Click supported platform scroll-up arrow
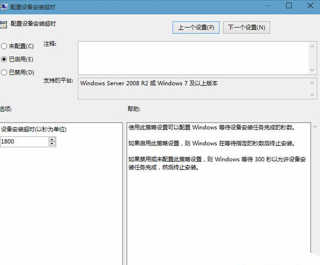 coord(312,83)
